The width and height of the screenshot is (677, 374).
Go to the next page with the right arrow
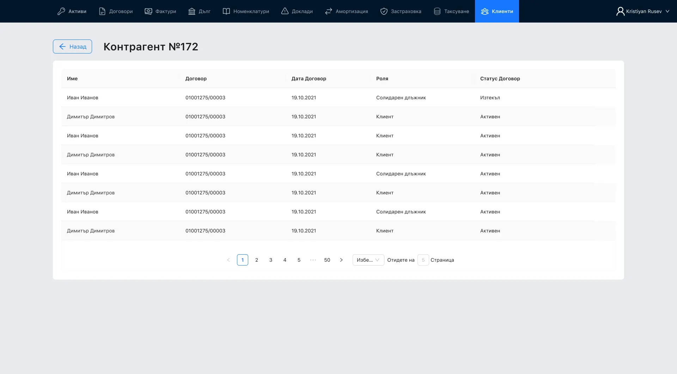pyautogui.click(x=341, y=260)
